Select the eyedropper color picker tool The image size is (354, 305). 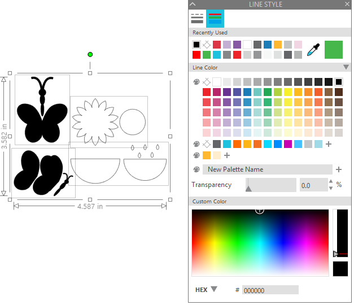pyautogui.click(x=313, y=50)
